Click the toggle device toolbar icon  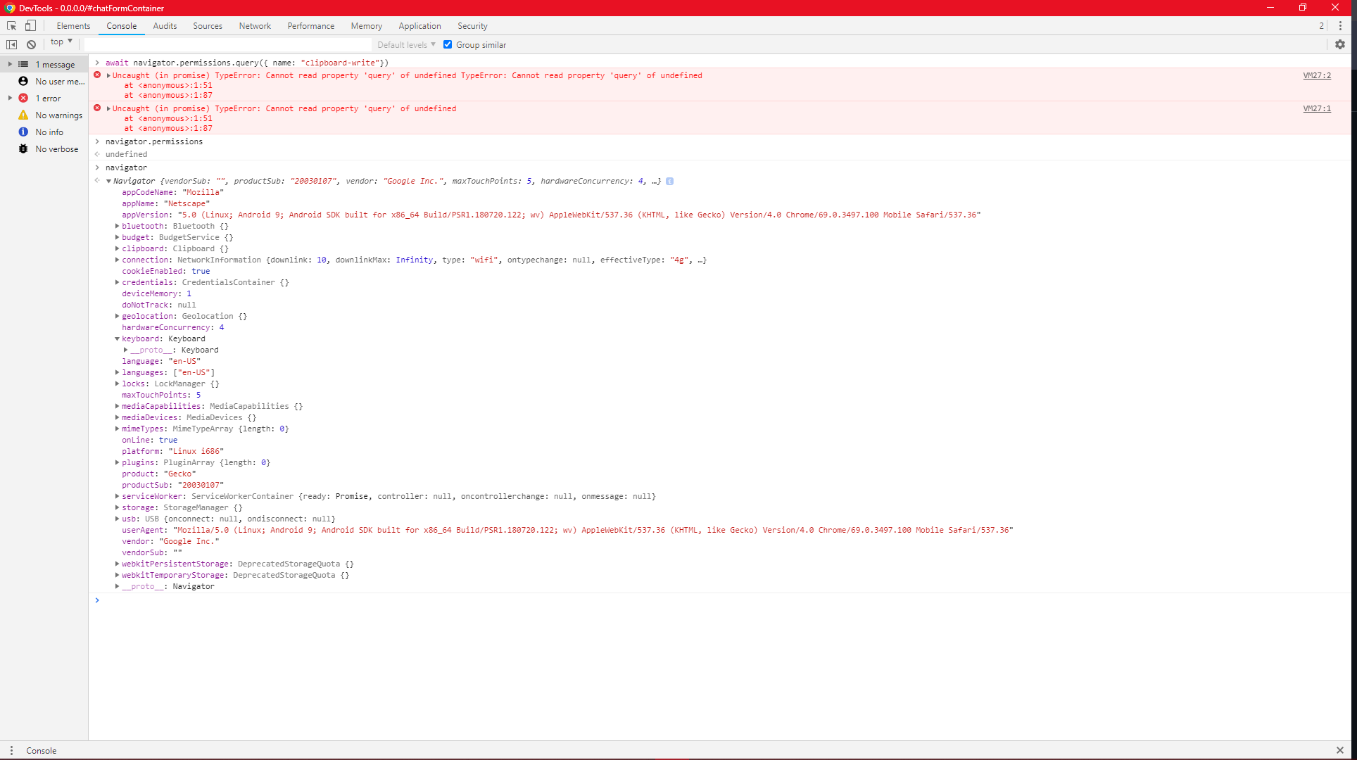coord(30,25)
